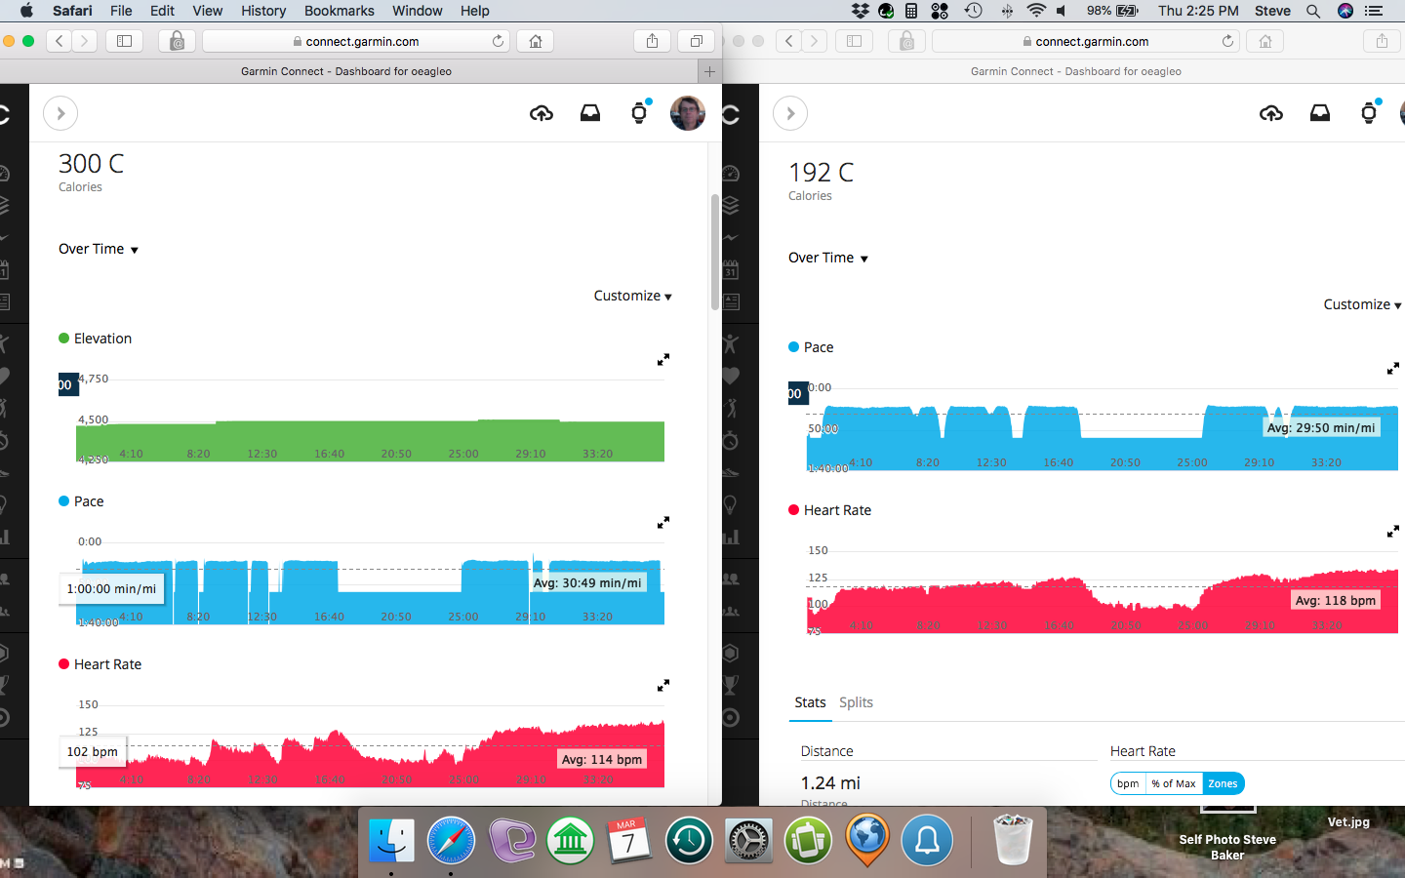
Task: Toggle left window Pace legend dot
Action: point(64,501)
